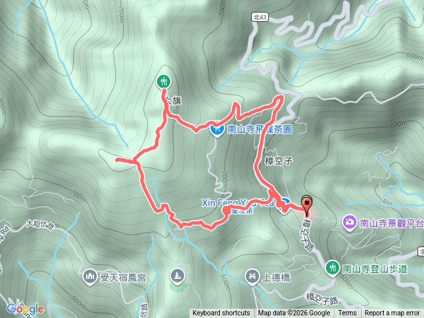Click the 南山寺景觀平台 text label
Image resolution: width=424 pixels, height=318 pixels.
(392, 223)
